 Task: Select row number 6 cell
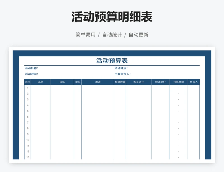coord(28,117)
